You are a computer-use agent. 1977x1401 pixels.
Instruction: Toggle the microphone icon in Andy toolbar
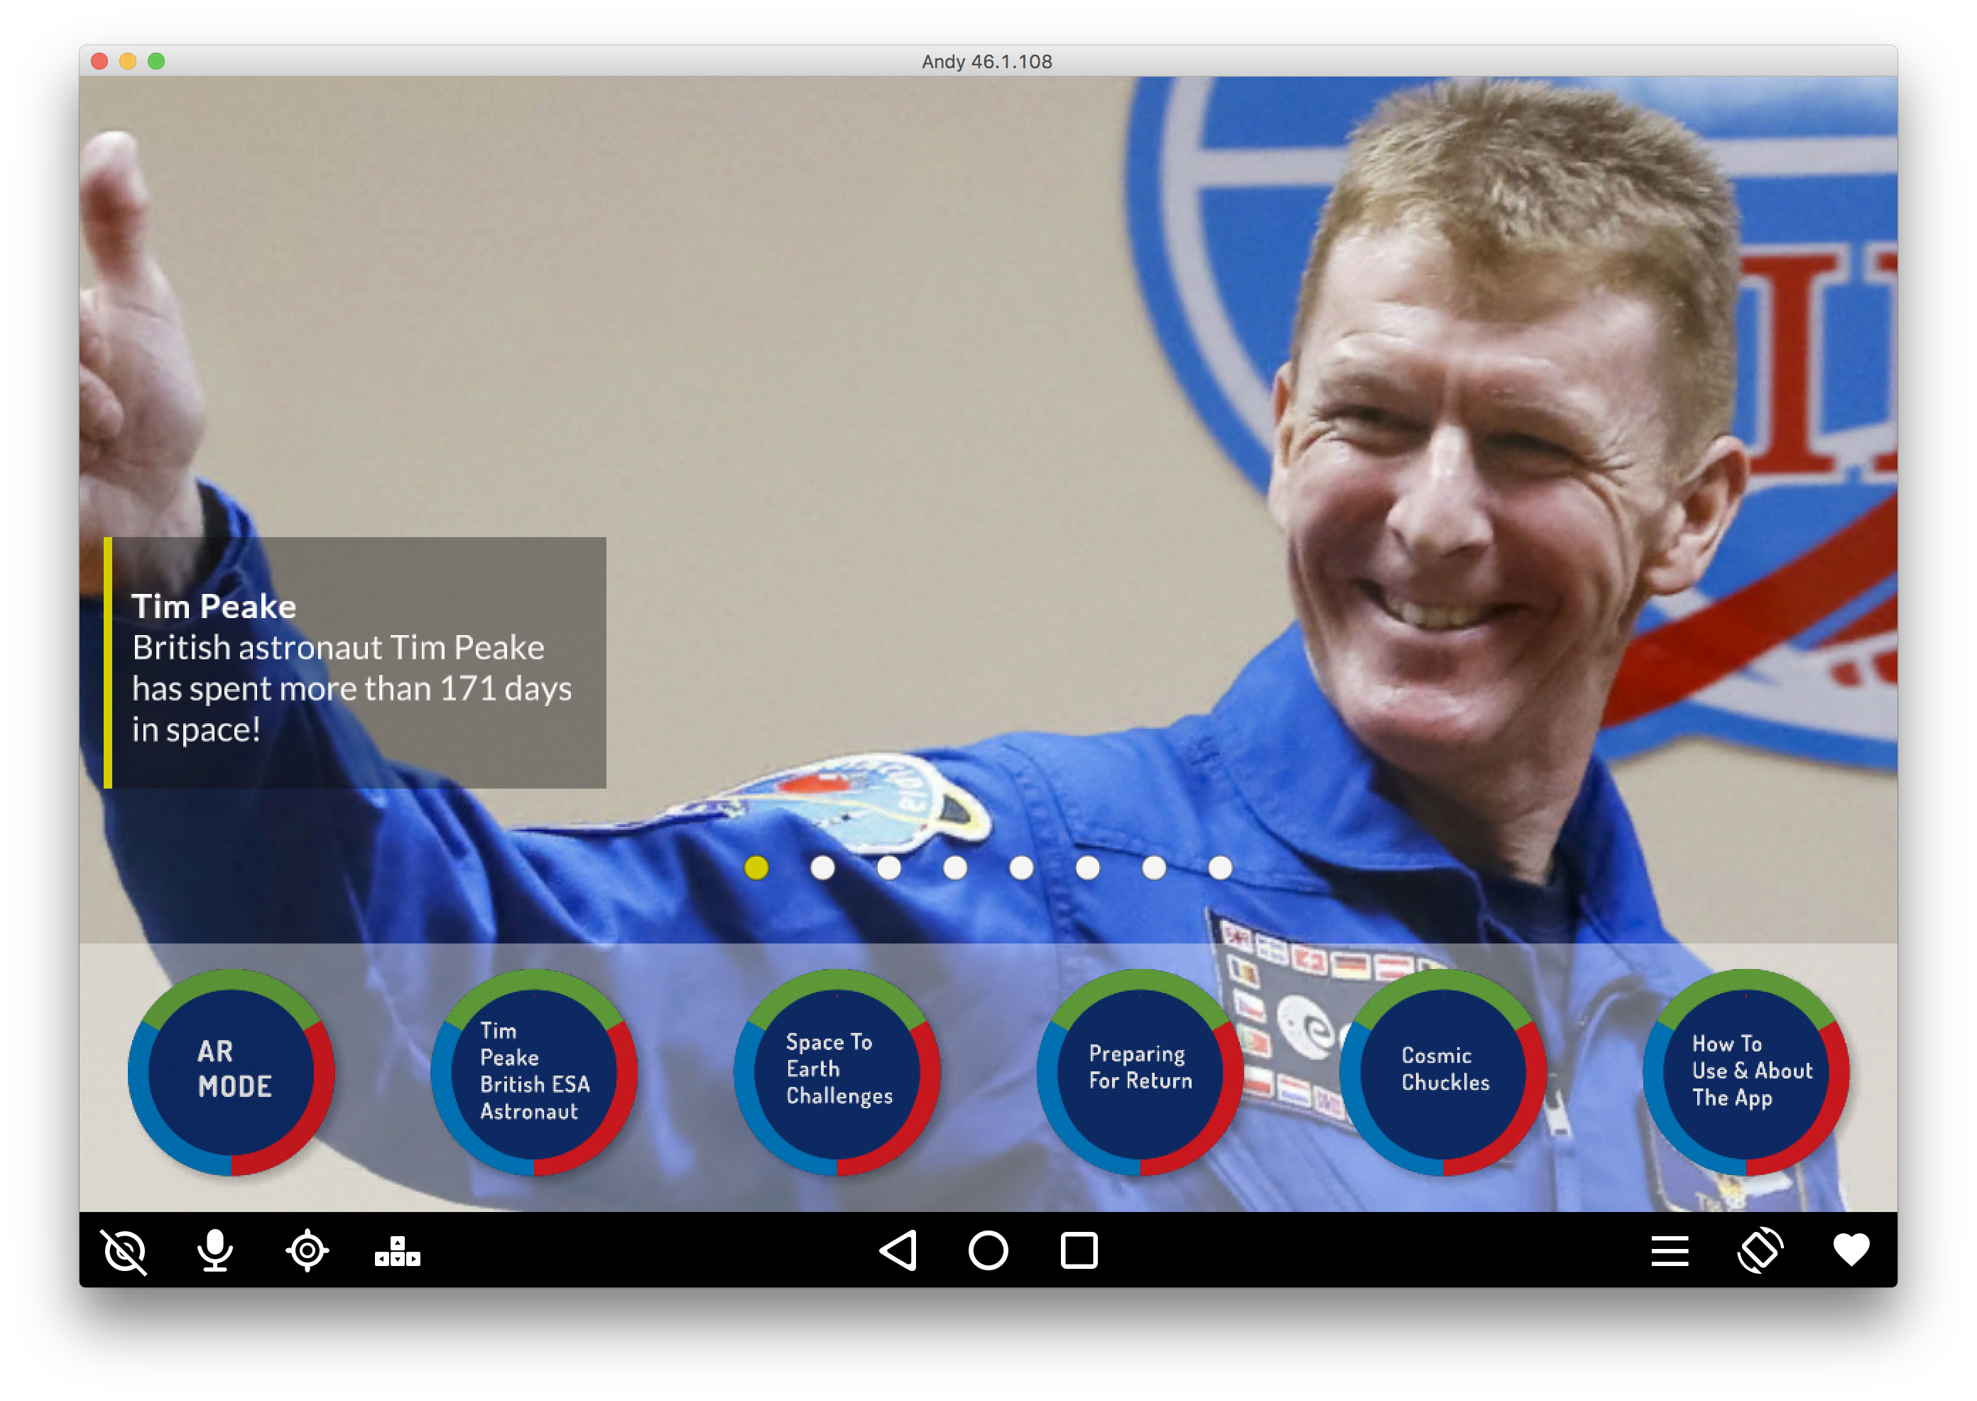(x=216, y=1251)
